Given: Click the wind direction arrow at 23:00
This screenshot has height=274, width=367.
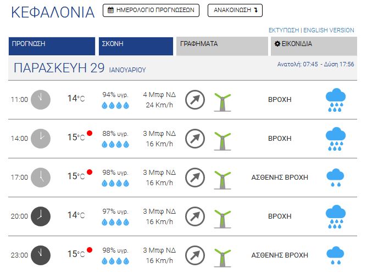Looking at the screenshot, I should coord(195,255).
